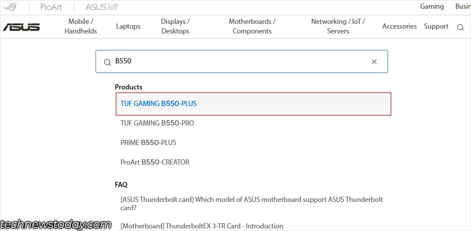Open the Displays / Desktops menu
The width and height of the screenshot is (471, 231).
click(175, 26)
